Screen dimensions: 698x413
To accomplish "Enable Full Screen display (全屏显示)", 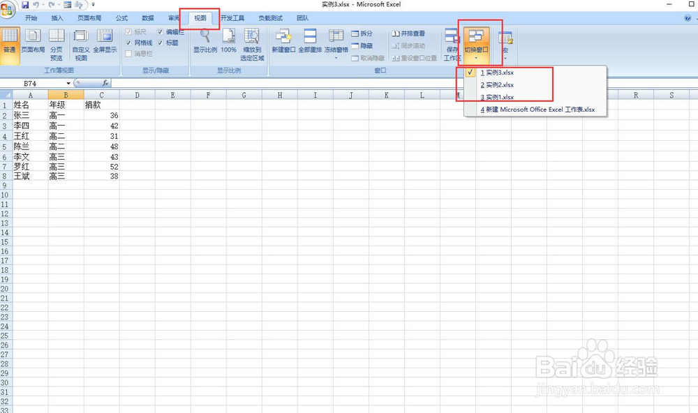I will coord(105,41).
